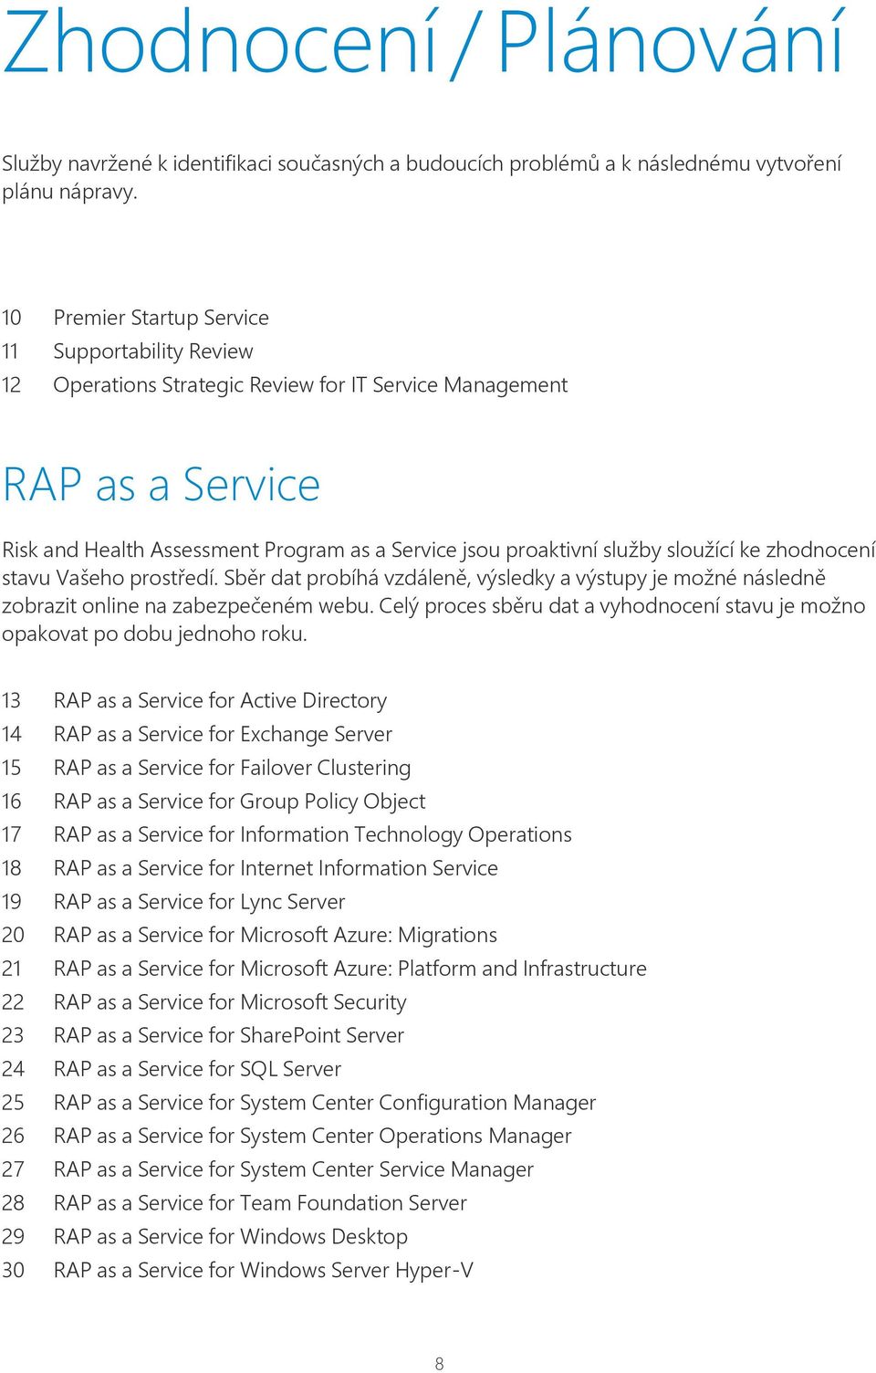Open RAP for Information Technology Operations entry
This screenshot has height=1373, width=876.
[313, 834]
